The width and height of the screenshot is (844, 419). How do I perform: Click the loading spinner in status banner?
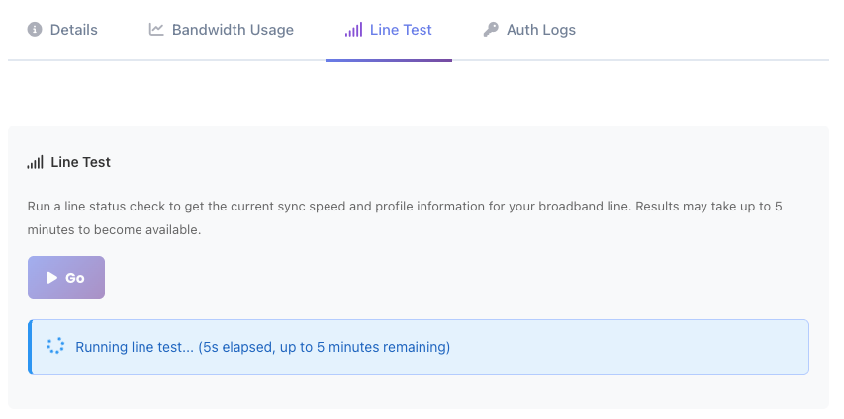(x=55, y=346)
